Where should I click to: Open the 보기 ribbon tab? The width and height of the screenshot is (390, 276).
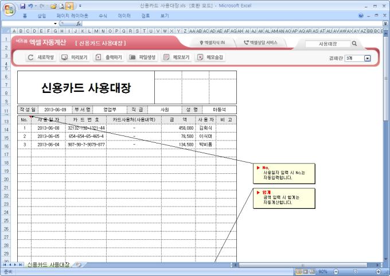[165, 16]
